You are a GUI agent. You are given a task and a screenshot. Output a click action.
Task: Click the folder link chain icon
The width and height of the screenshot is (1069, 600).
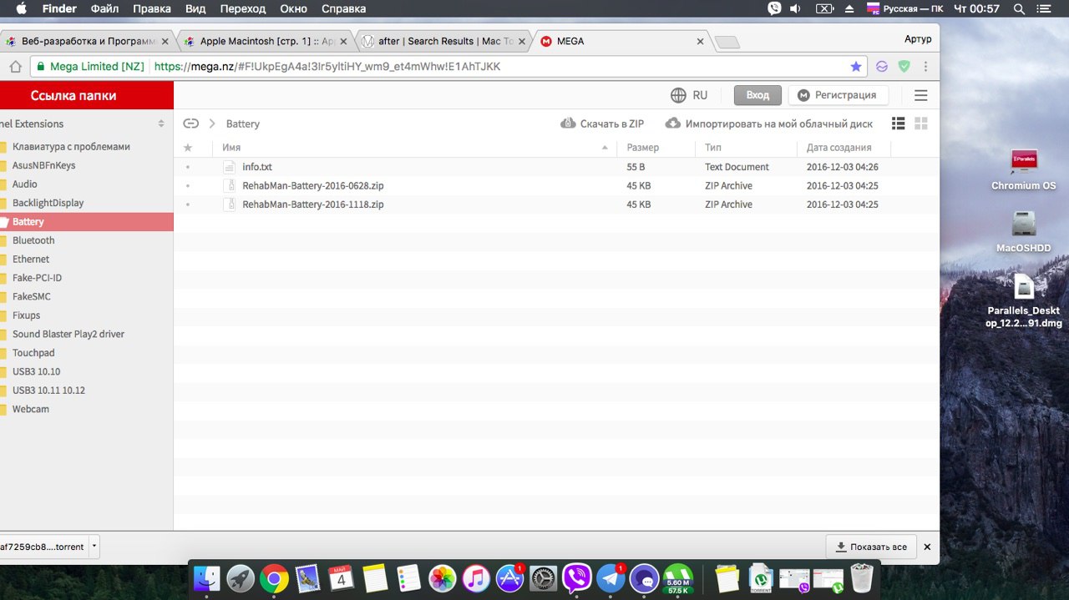pyautogui.click(x=191, y=124)
